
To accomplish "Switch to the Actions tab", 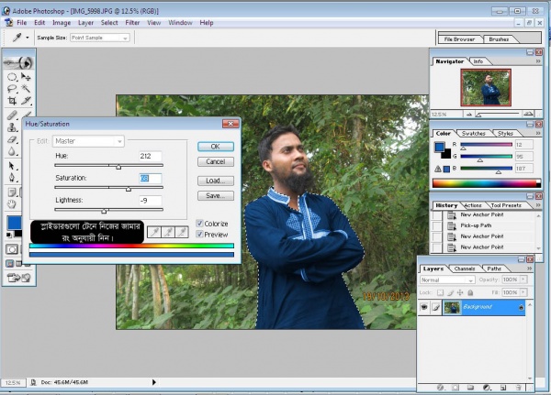I will pyautogui.click(x=473, y=205).
